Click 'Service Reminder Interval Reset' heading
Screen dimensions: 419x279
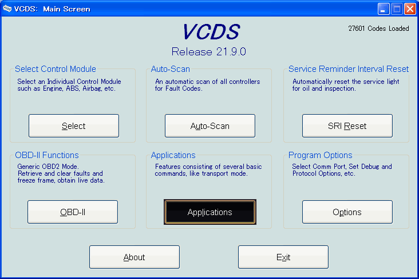coord(349,69)
